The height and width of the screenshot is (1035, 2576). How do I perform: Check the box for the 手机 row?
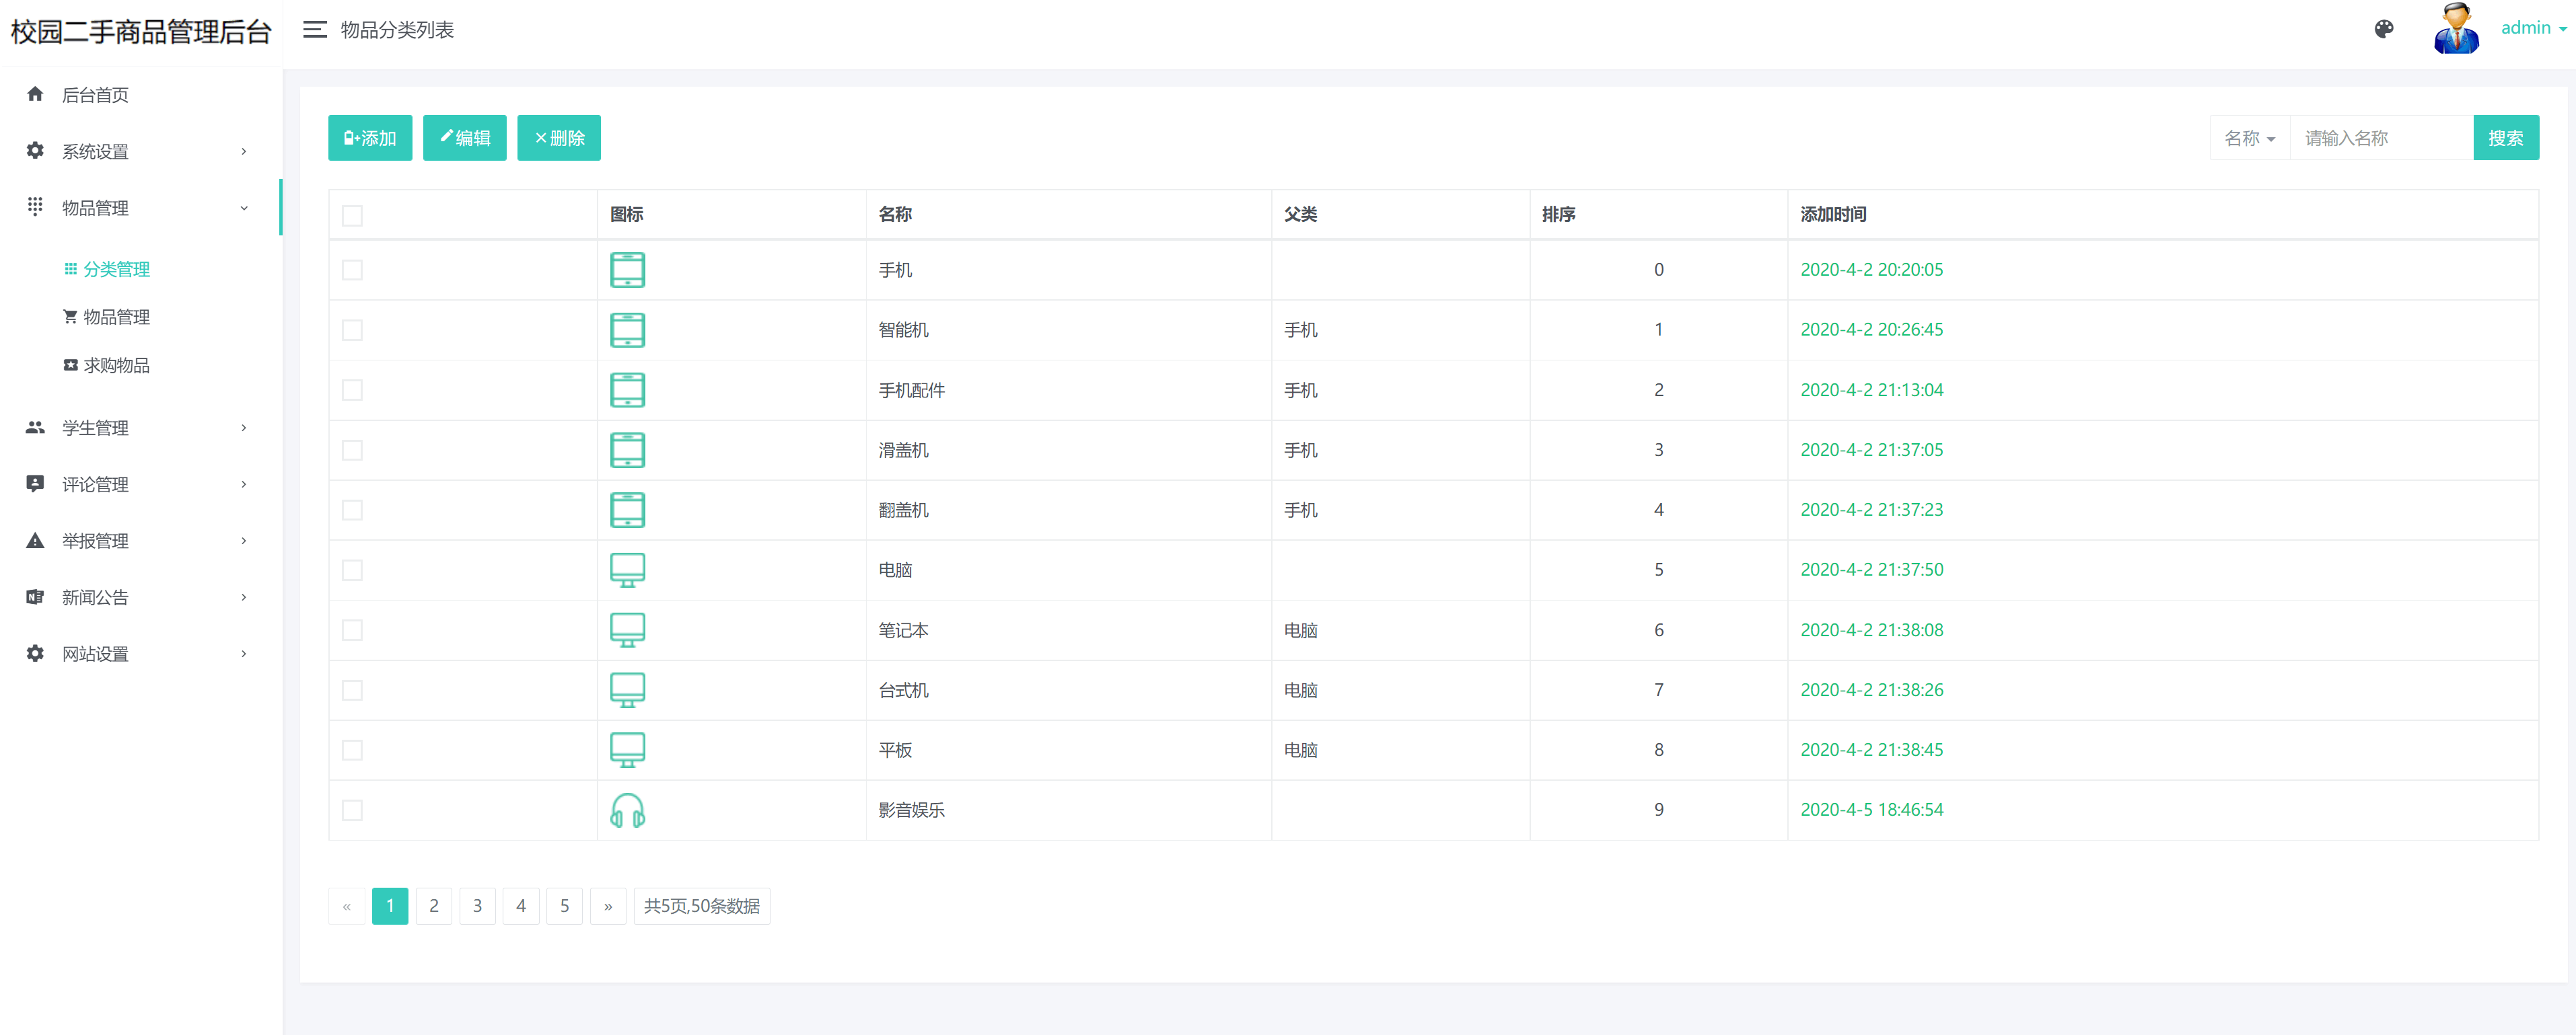[352, 270]
